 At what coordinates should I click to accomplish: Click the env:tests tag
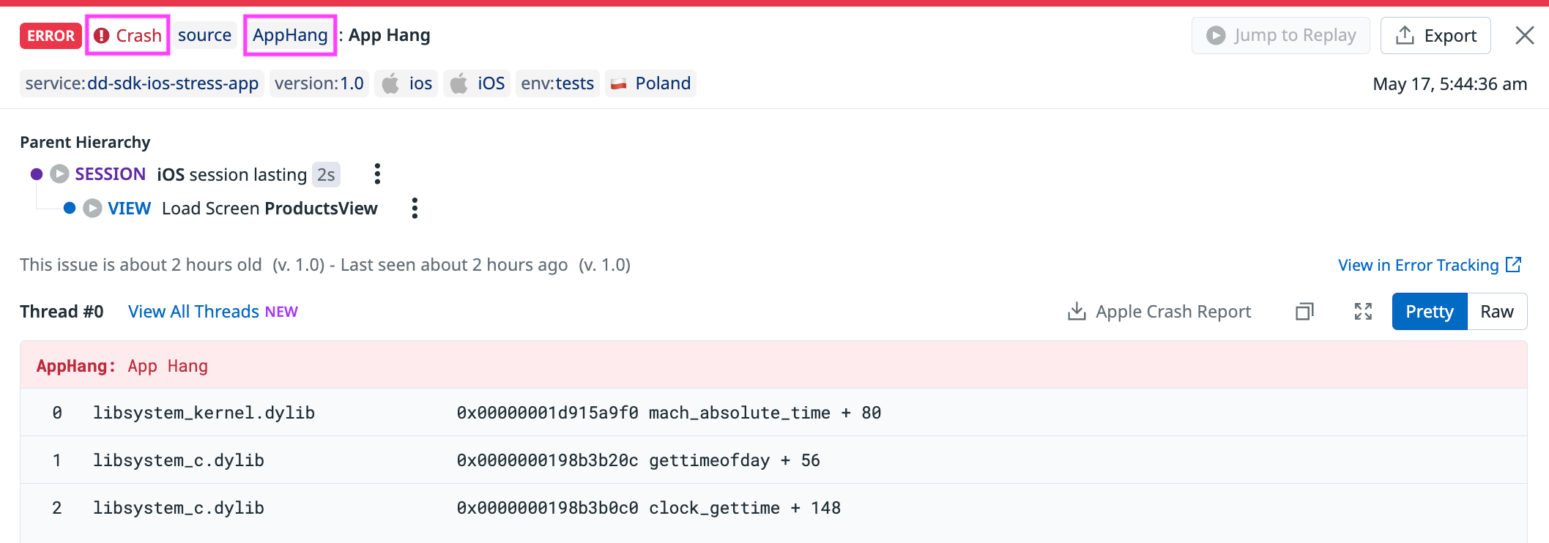pyautogui.click(x=557, y=83)
